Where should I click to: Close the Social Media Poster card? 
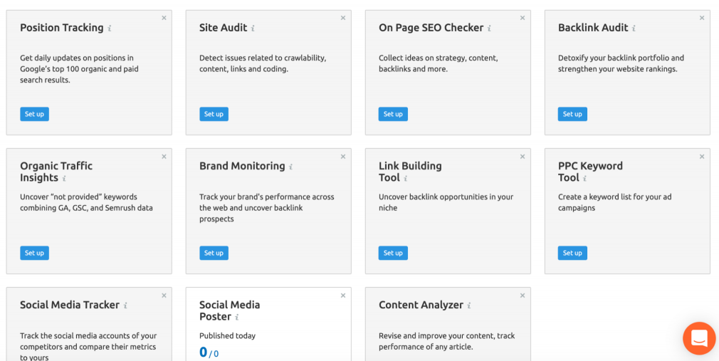[x=344, y=295]
